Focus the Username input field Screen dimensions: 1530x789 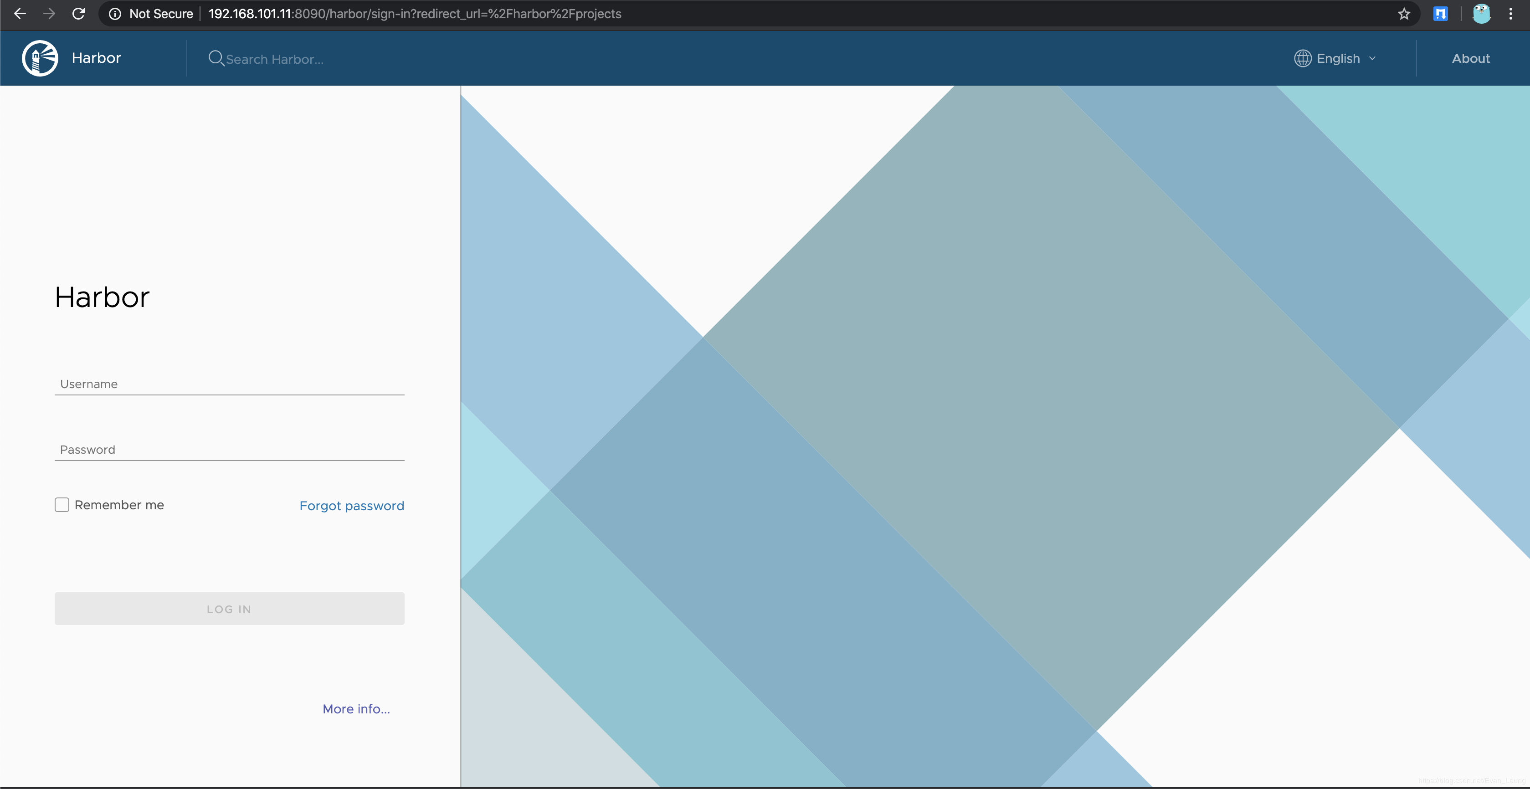[229, 384]
